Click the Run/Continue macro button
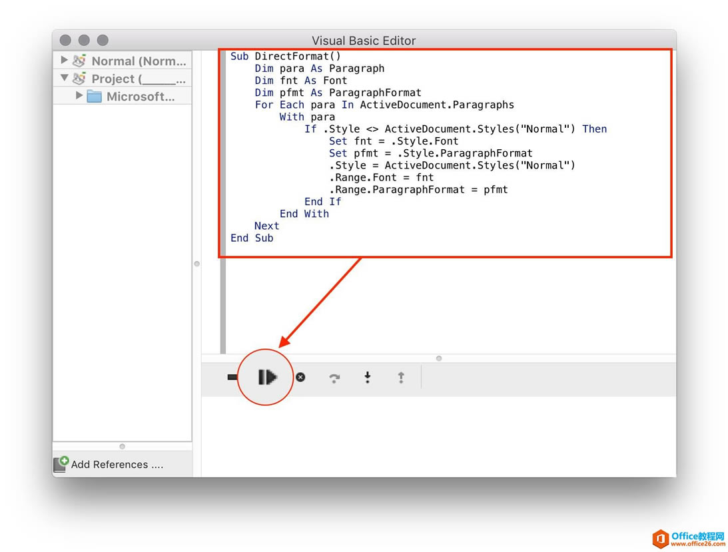 (267, 377)
